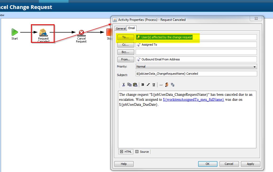This screenshot has width=273, height=172.
Task: Apply the activity property changes
Action: coord(250,164)
